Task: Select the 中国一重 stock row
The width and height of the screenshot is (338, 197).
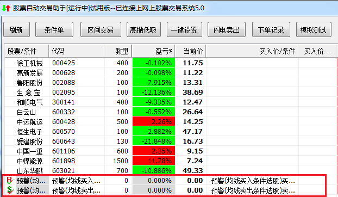Action: 170,151
